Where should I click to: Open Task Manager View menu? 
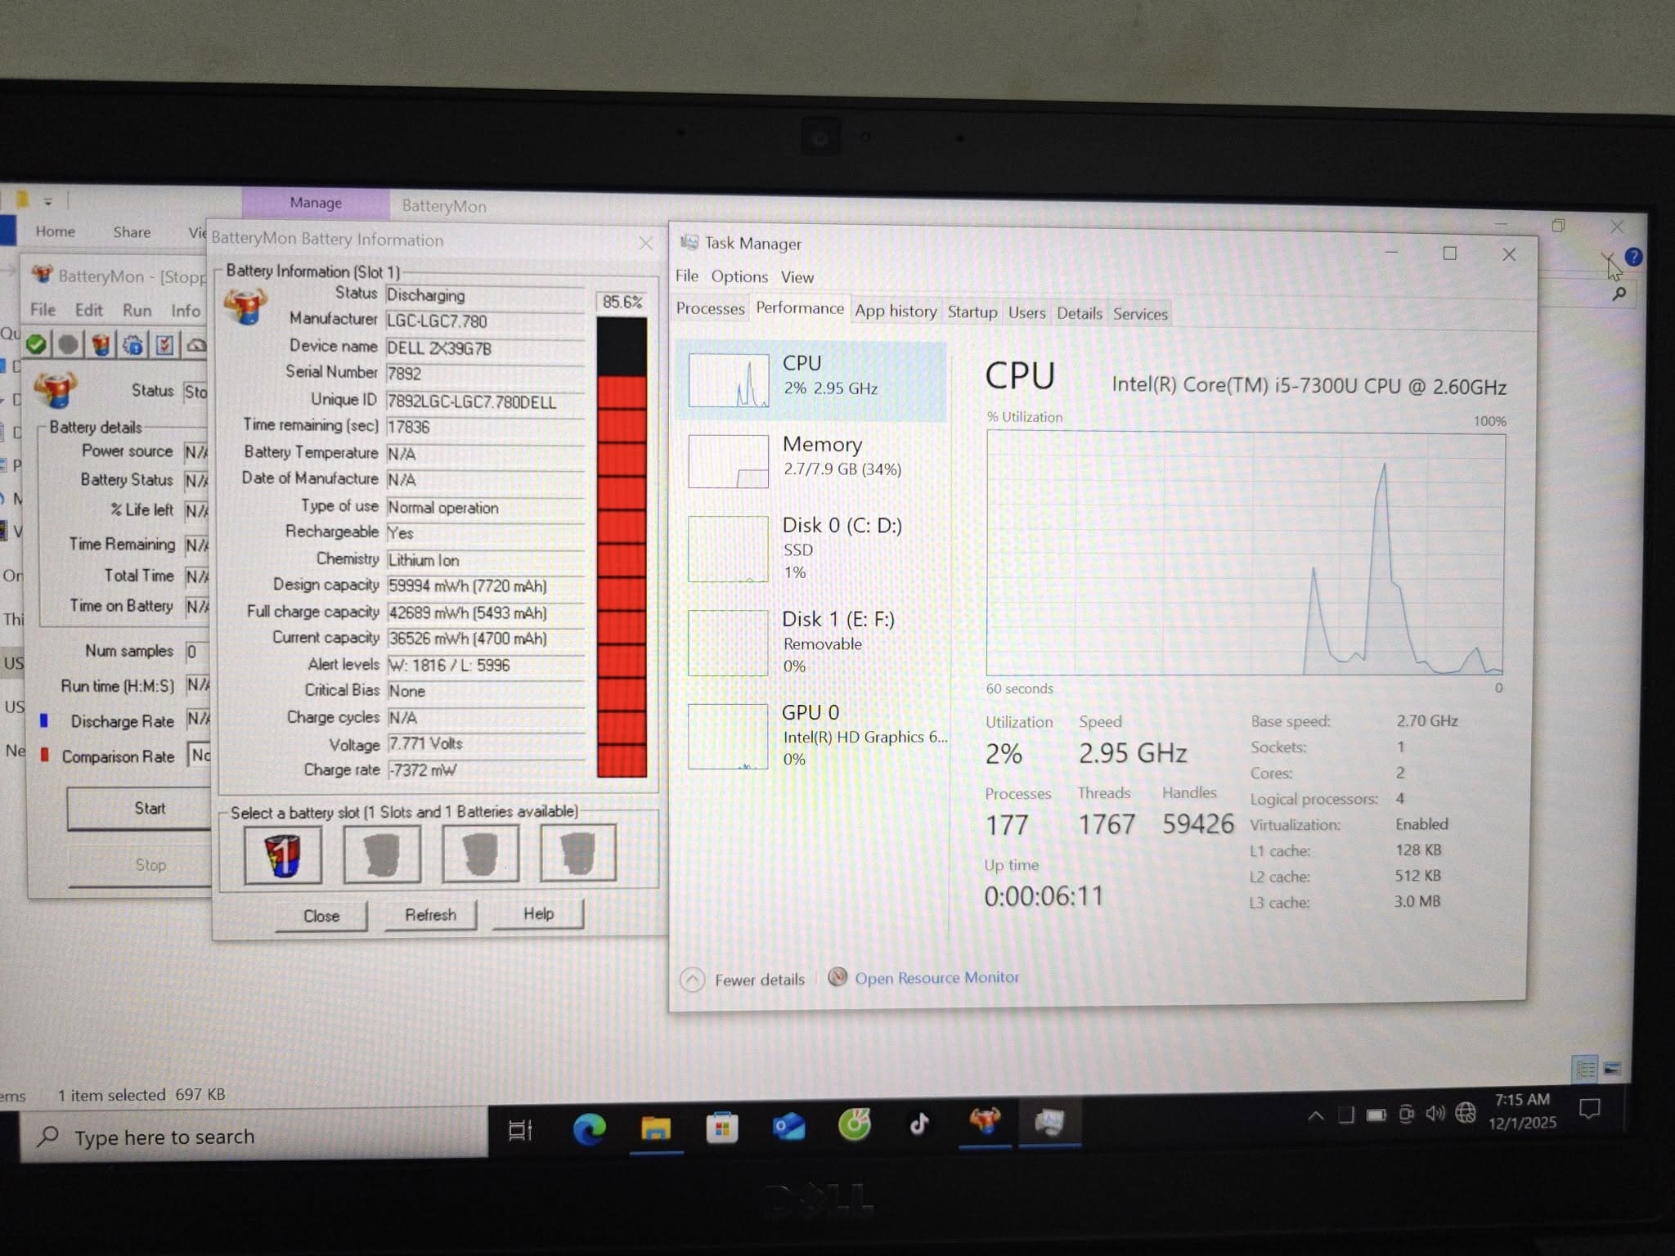point(797,277)
